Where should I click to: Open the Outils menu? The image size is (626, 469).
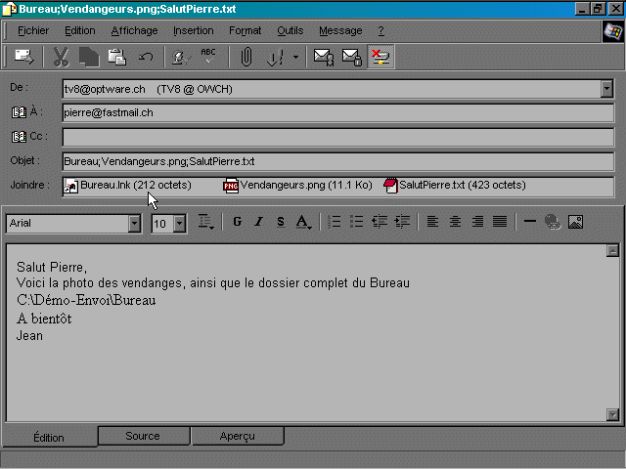291,30
